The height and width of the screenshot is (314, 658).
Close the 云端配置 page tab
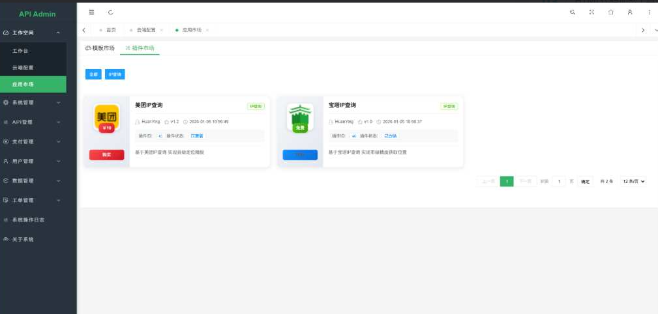pyautogui.click(x=162, y=30)
